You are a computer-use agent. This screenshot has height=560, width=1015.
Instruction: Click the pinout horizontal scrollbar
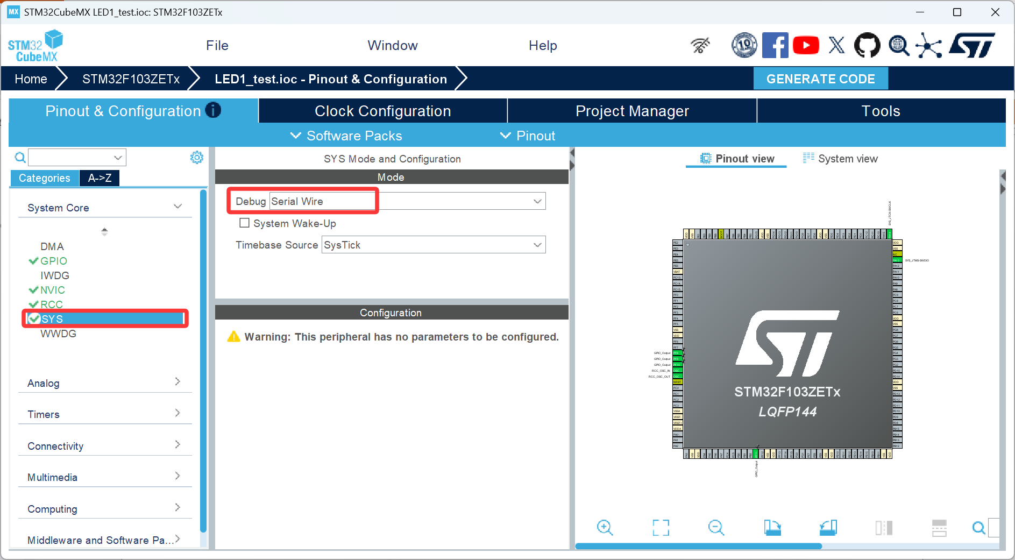pos(698,546)
